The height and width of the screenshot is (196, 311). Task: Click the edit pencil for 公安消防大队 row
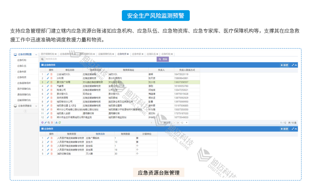tap(48, 74)
